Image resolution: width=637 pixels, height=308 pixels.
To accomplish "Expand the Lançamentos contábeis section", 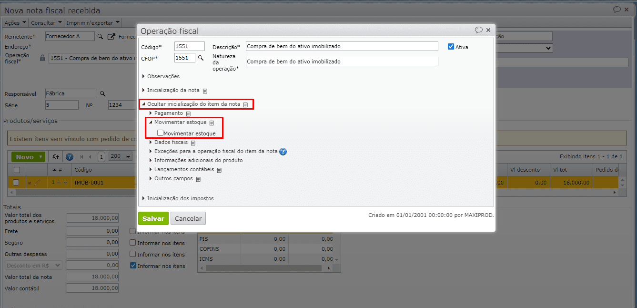I will (151, 169).
